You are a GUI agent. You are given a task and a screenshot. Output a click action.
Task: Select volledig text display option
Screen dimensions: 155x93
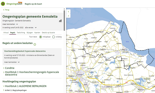(x=54, y=37)
